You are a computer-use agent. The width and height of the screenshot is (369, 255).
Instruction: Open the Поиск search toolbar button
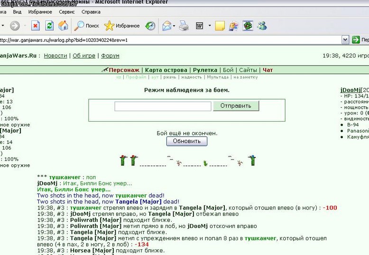pyautogui.click(x=86, y=26)
